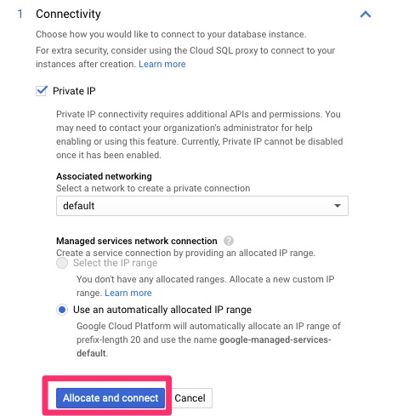The width and height of the screenshot is (403, 416).
Task: Click the network selector's dropdown arrow
Action: 338,206
